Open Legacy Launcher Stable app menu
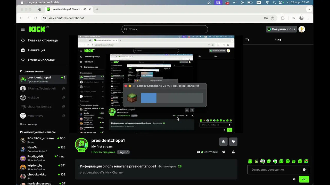 43,3
